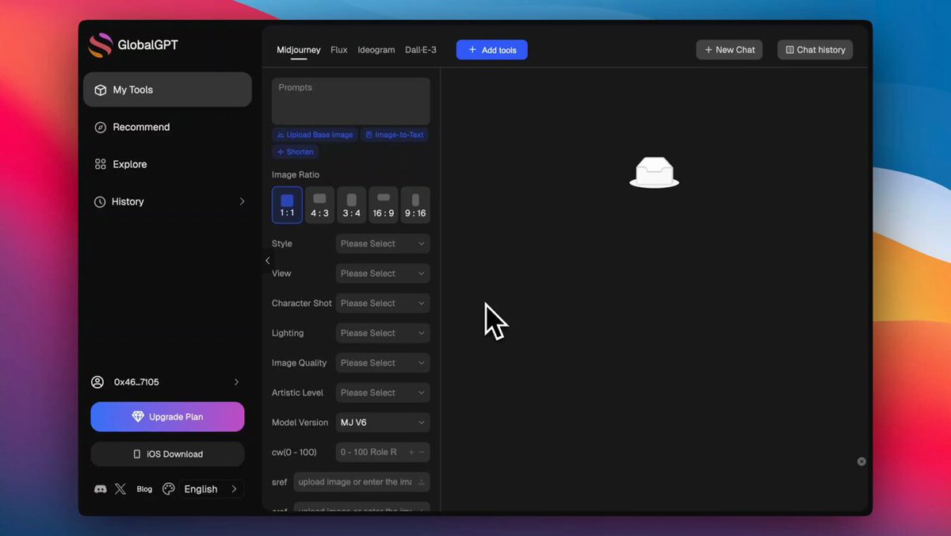
Task: Open the Model Version MJ V6 dropdown
Action: click(x=383, y=423)
